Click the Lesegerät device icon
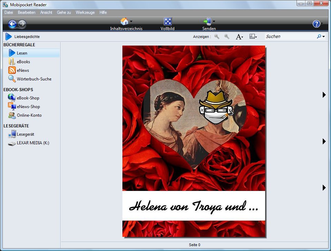The height and width of the screenshot is (251, 331). click(12, 134)
